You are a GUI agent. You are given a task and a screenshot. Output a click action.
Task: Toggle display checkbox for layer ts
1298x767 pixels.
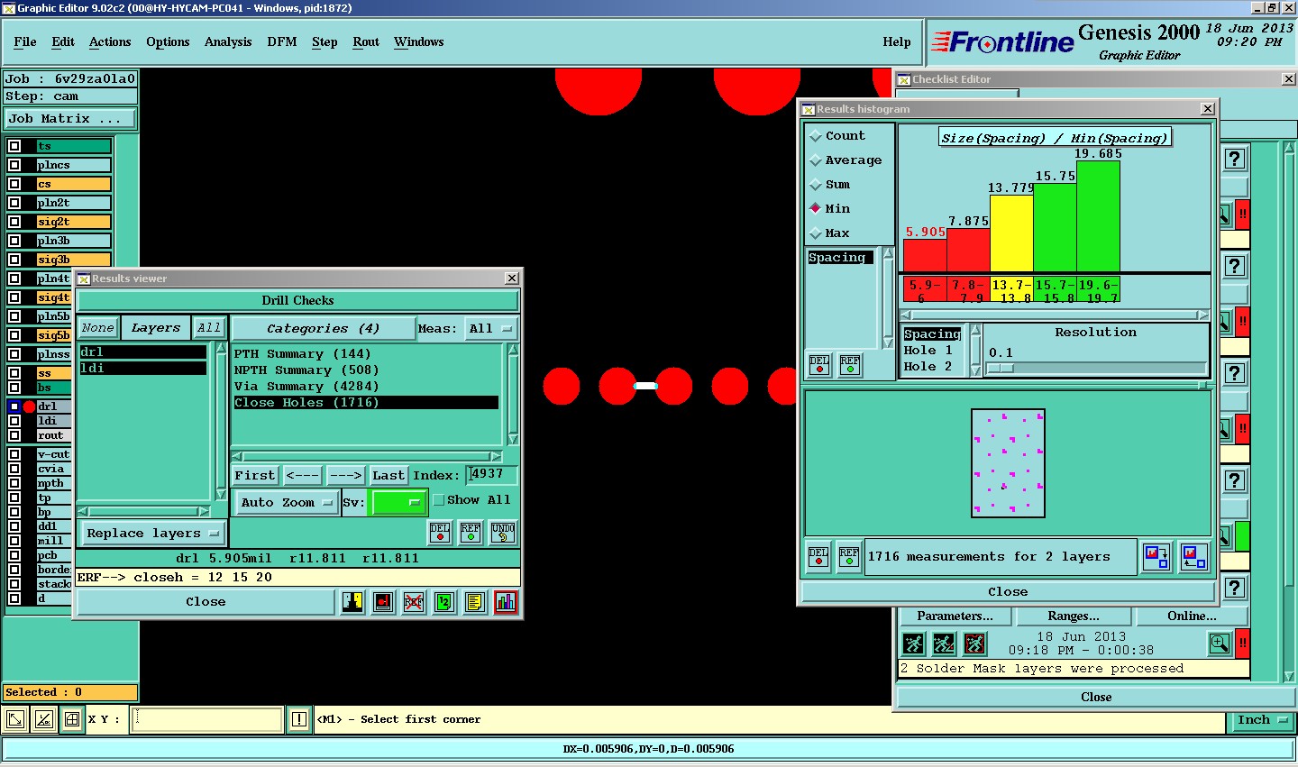click(14, 146)
